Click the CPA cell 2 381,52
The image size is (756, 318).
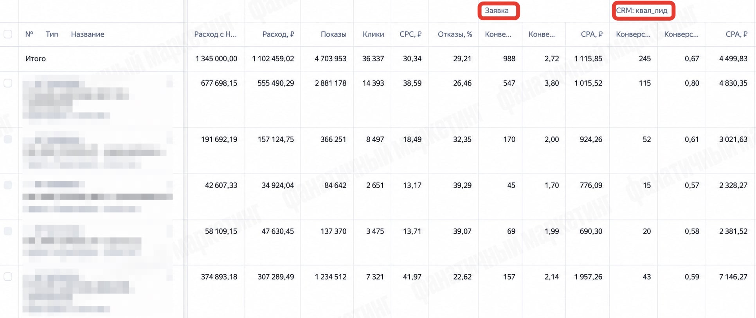pyautogui.click(x=733, y=231)
